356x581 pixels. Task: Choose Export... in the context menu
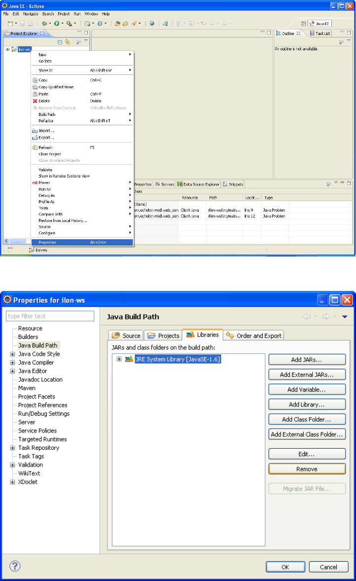tap(82, 138)
